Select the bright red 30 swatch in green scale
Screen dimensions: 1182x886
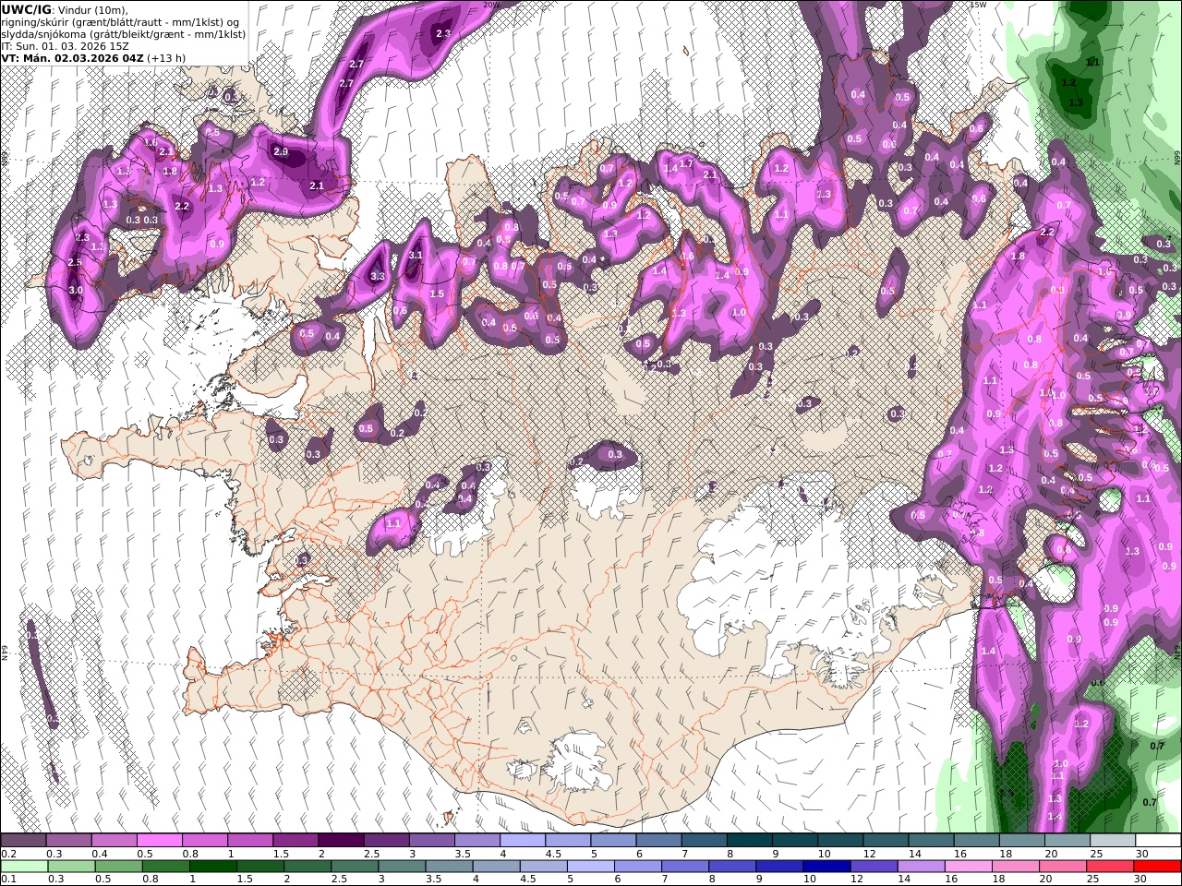[x=1157, y=866]
